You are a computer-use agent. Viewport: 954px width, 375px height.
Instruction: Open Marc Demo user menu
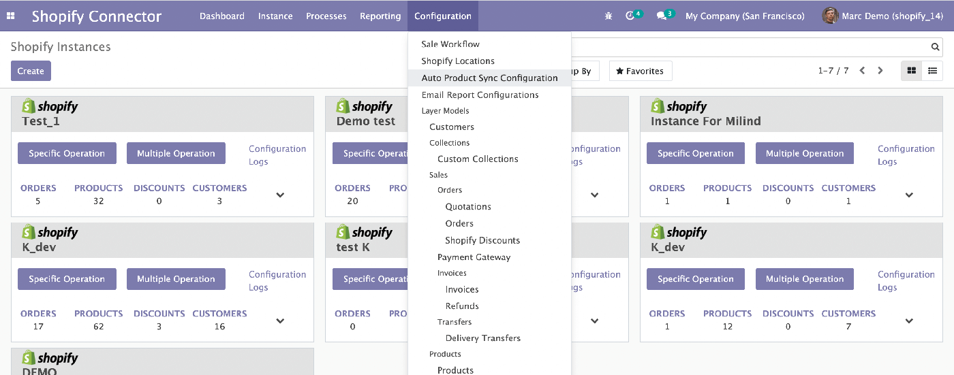click(x=884, y=16)
